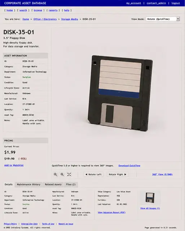Screen dimensions: 185x231
Task: Rotate the disk image right
Action: click(118, 174)
